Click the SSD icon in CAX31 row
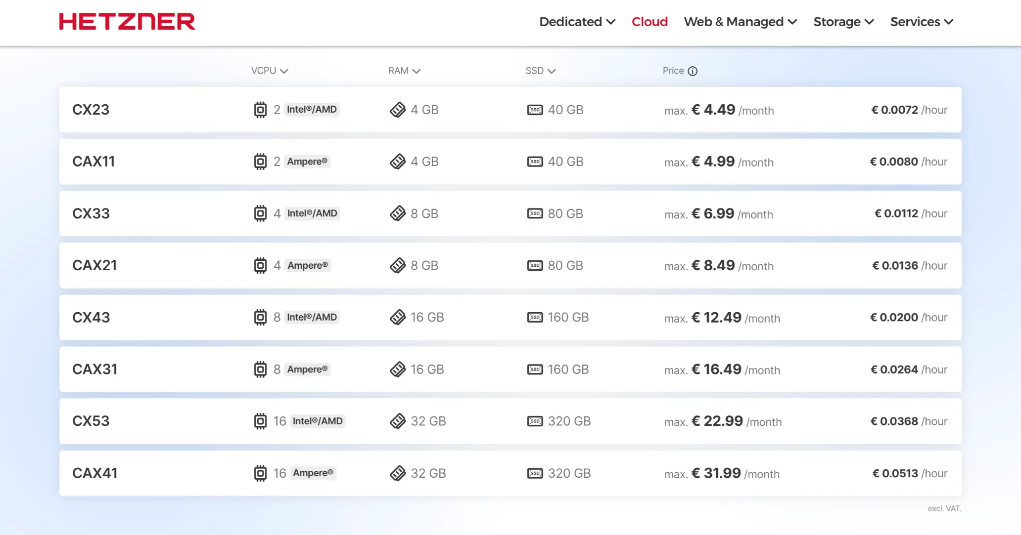 [x=535, y=369]
